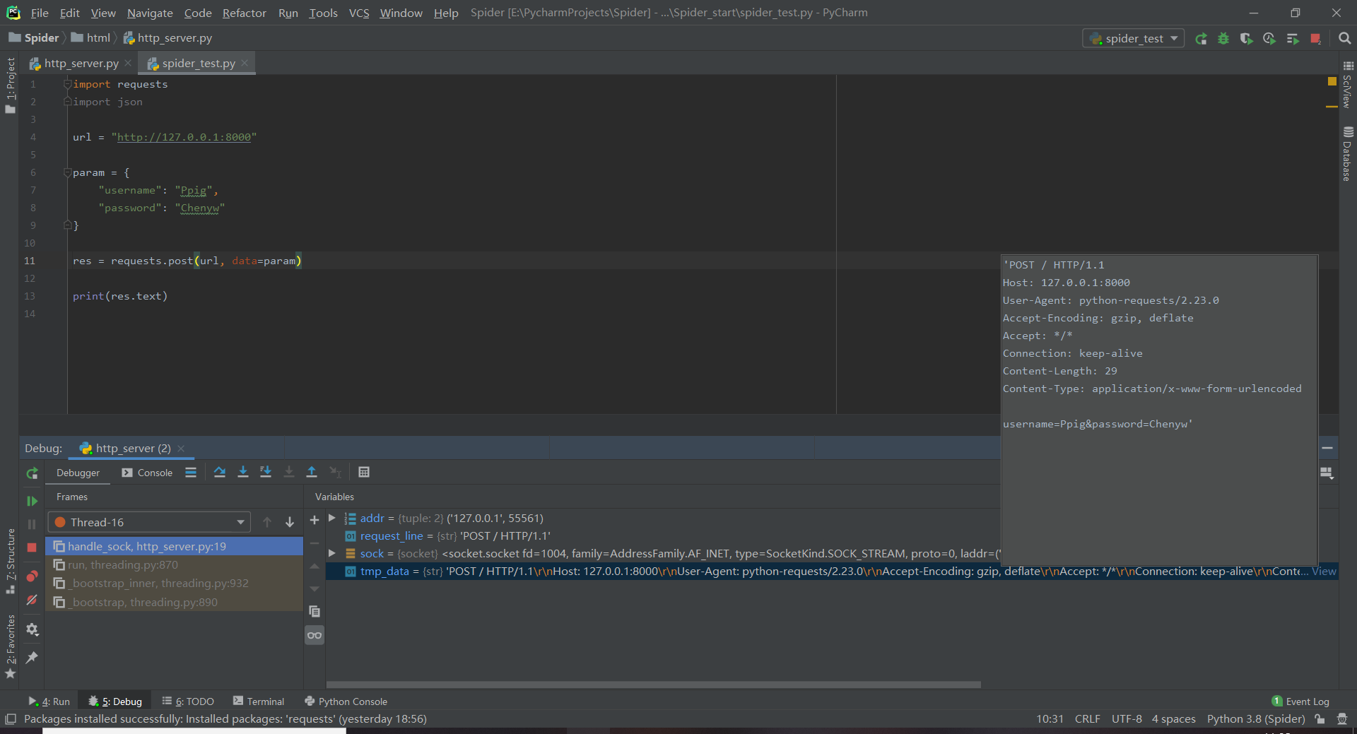Open the Terminal tool window
The height and width of the screenshot is (734, 1357).
(x=259, y=702)
